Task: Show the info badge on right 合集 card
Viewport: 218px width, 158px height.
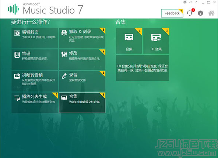Action: pos(140,30)
